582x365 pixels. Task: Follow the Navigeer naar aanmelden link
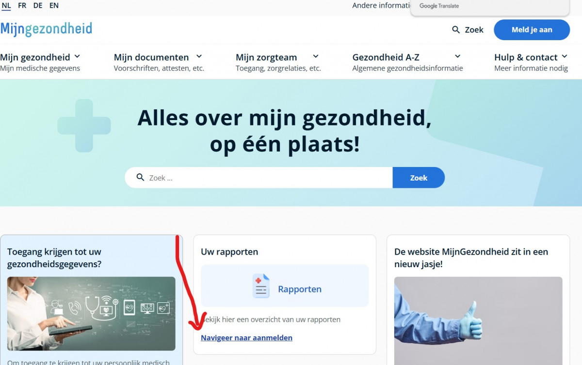pos(246,338)
